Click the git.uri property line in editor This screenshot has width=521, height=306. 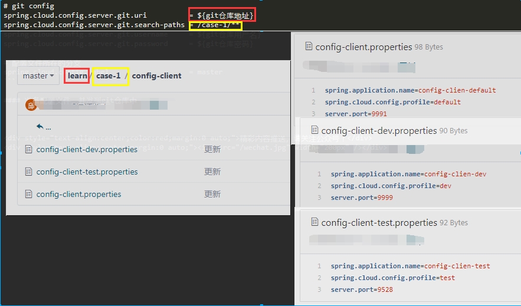[129, 15]
